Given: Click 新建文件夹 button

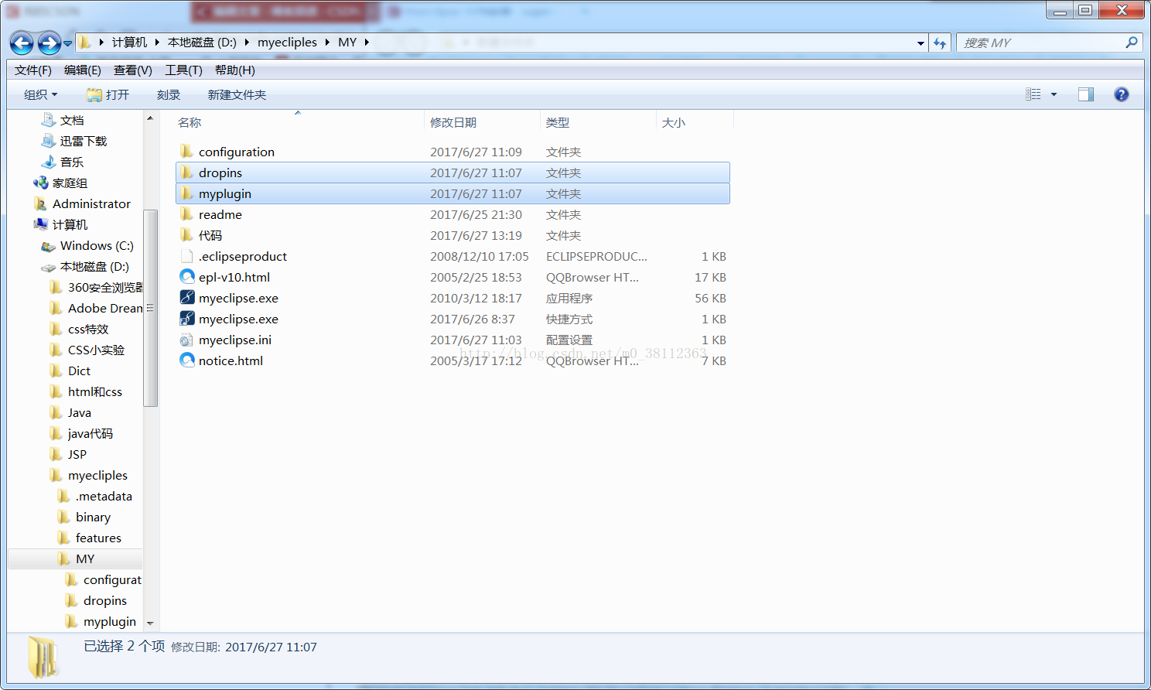Looking at the screenshot, I should click(x=237, y=94).
